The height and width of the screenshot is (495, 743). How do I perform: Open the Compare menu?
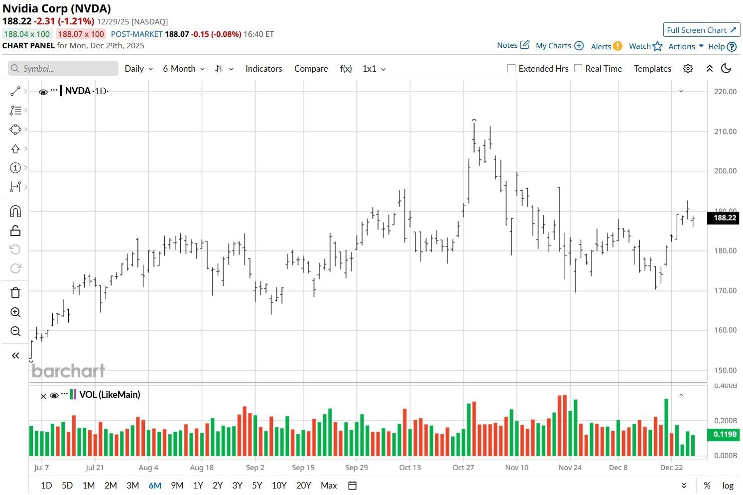[x=311, y=69]
